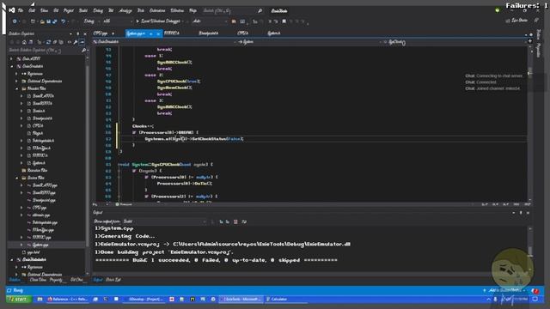Open the File menu
The width and height of the screenshot is (550, 309).
pyautogui.click(x=21, y=10)
